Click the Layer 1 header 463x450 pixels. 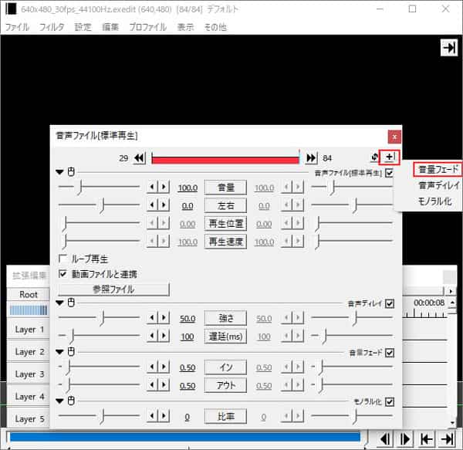coord(29,330)
